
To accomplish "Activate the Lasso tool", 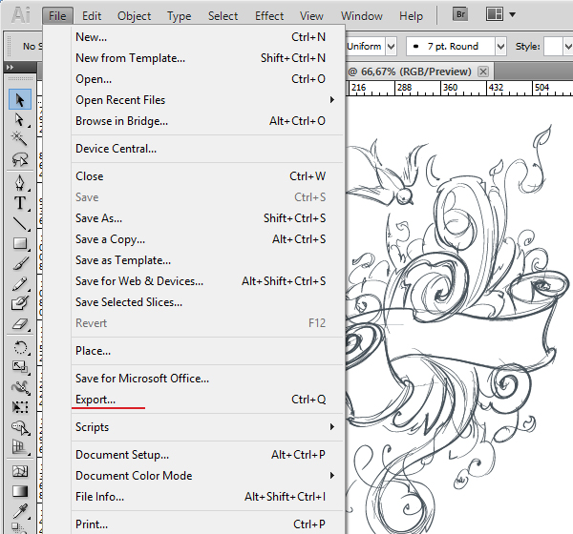I will point(20,160).
